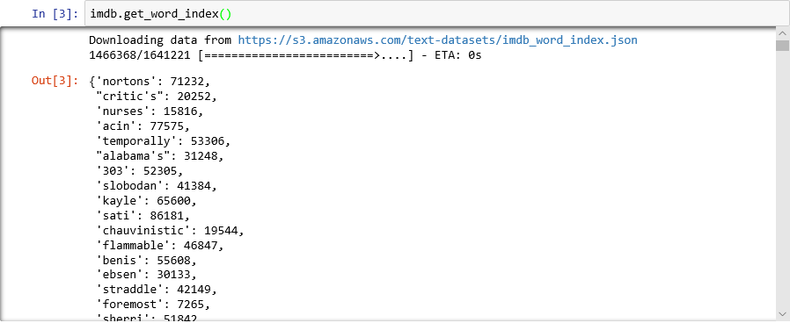Click the 'temporally': 53306 entry
The height and width of the screenshot is (323, 790).
click(164, 141)
